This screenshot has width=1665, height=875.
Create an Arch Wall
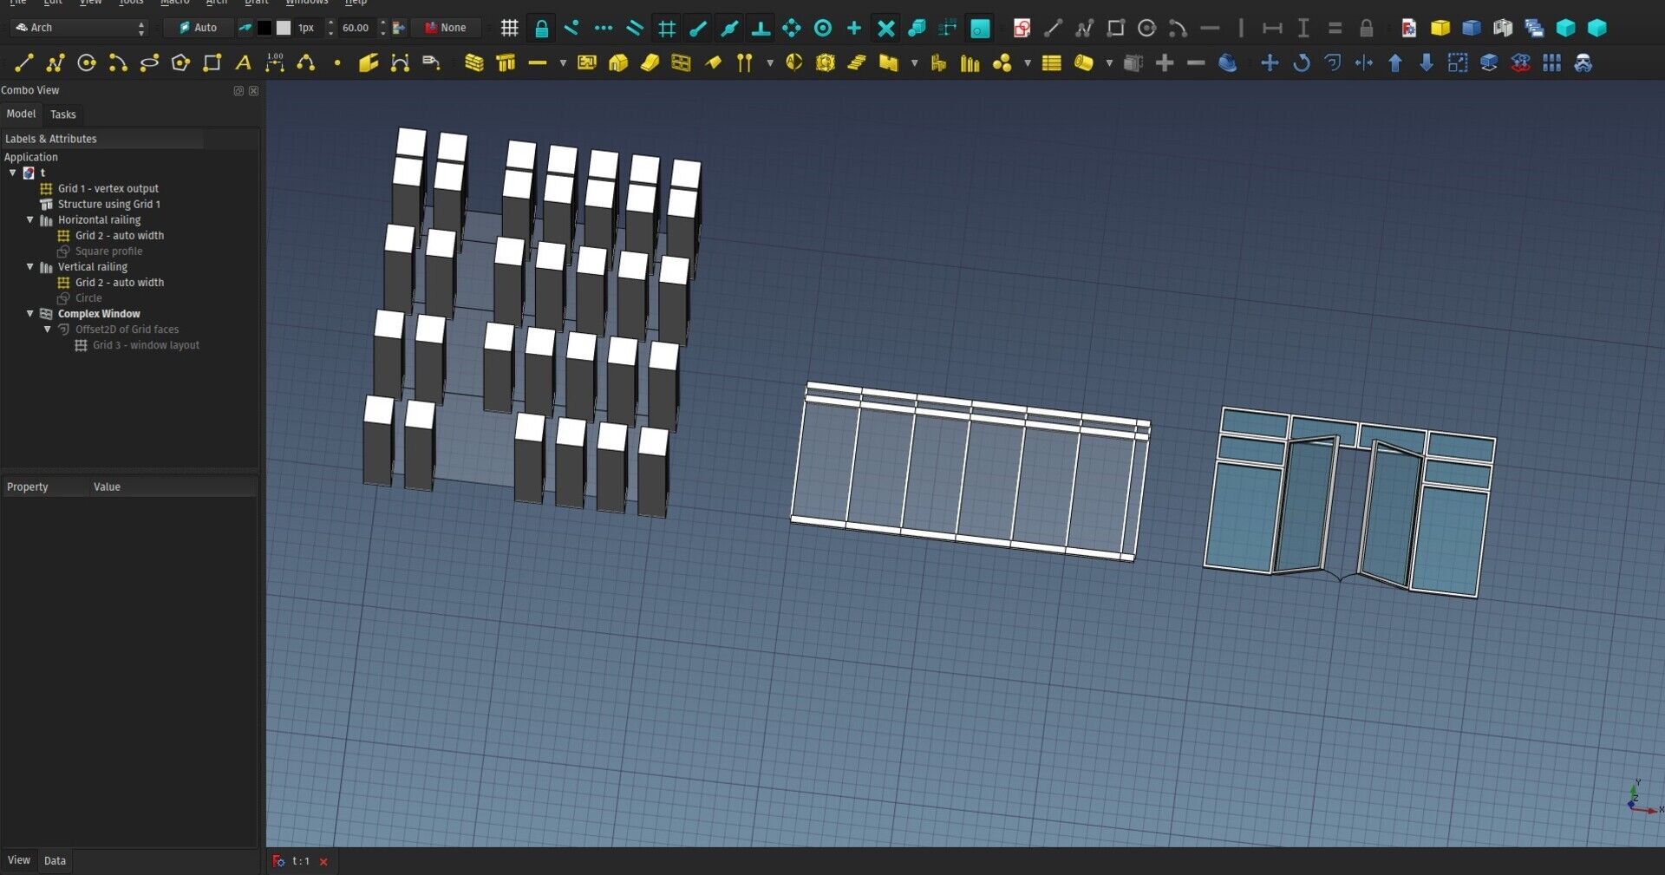[473, 62]
